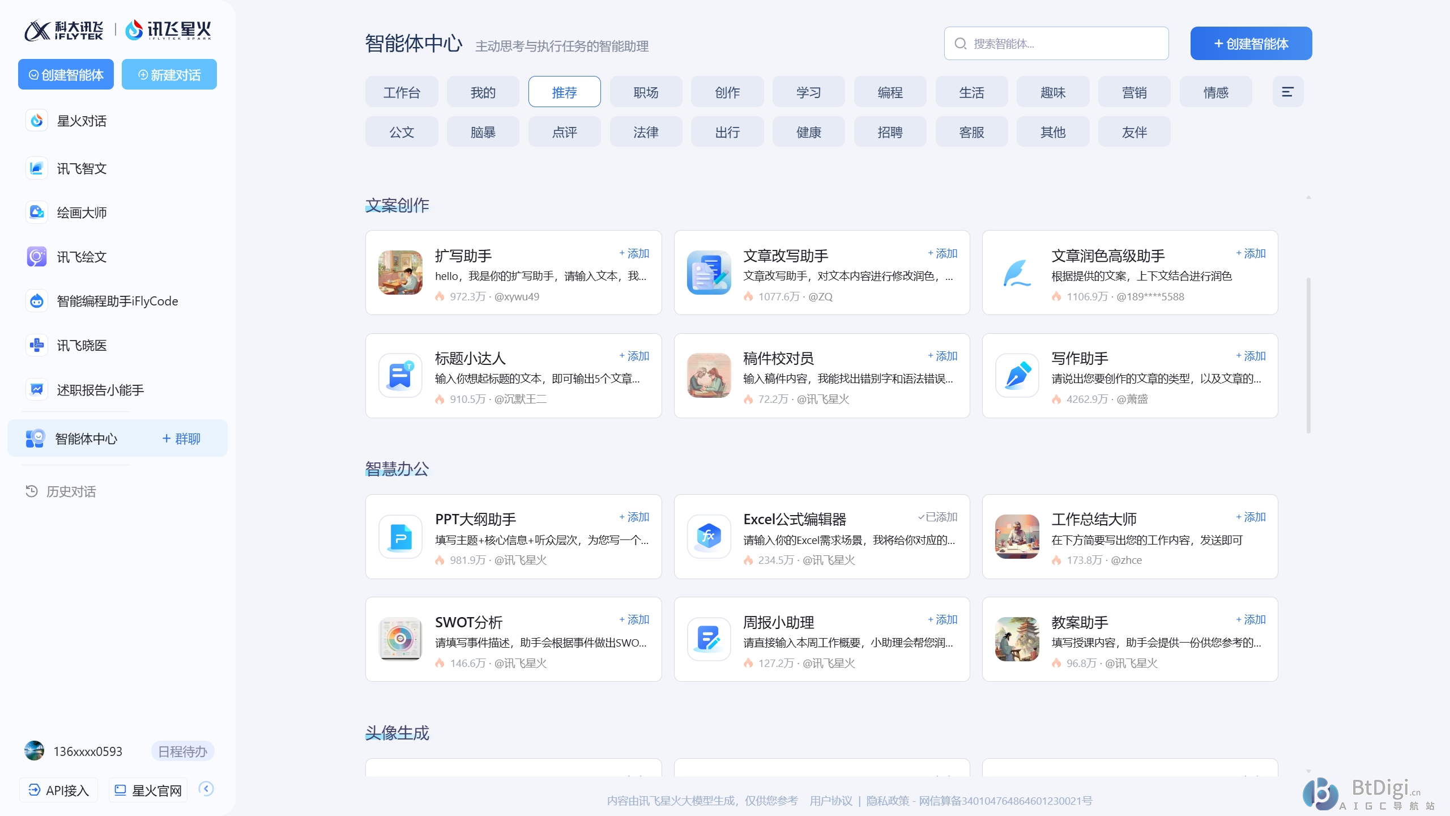Click the 周报小助理 card icon
This screenshot has width=1450, height=816.
709,639
